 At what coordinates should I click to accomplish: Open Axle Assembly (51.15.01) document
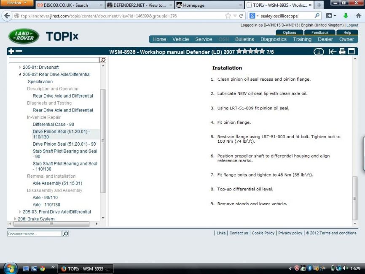pos(57,183)
